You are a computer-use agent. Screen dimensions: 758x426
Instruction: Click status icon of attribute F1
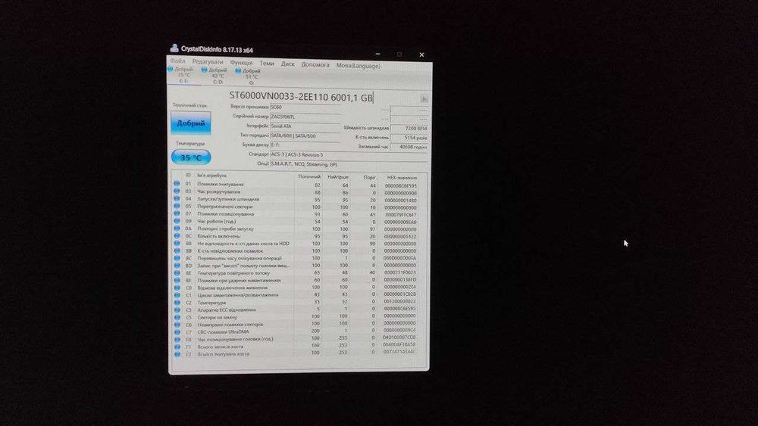click(x=177, y=347)
